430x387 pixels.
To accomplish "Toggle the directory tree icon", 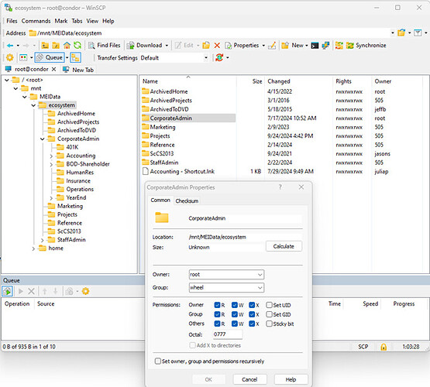I will coord(75,58).
